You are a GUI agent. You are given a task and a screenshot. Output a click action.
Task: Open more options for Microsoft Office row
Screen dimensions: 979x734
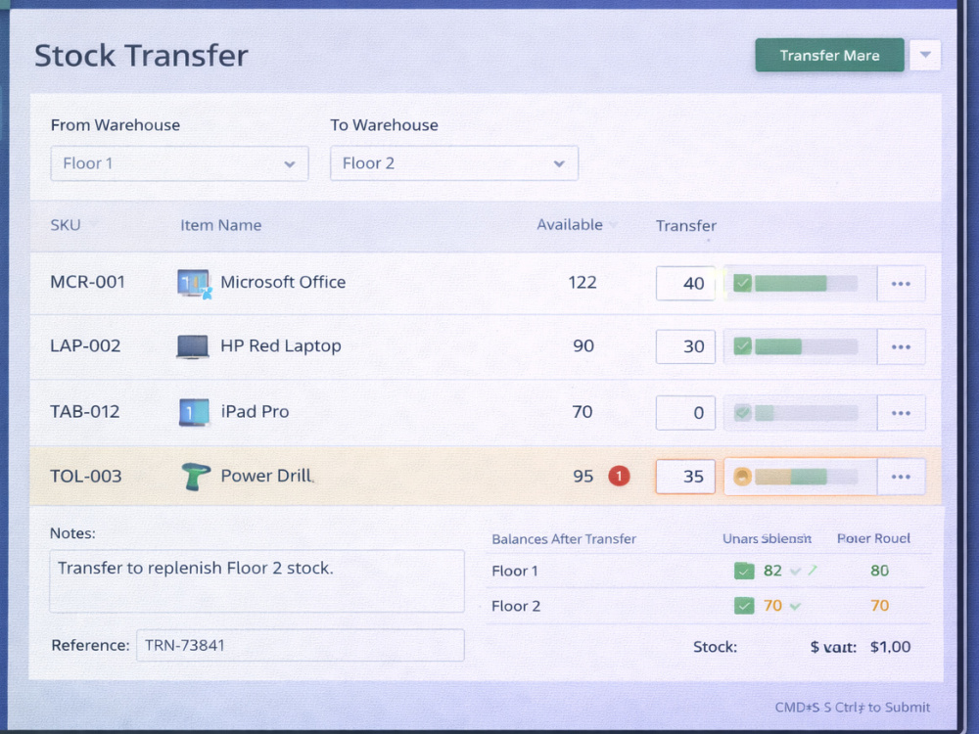point(901,284)
